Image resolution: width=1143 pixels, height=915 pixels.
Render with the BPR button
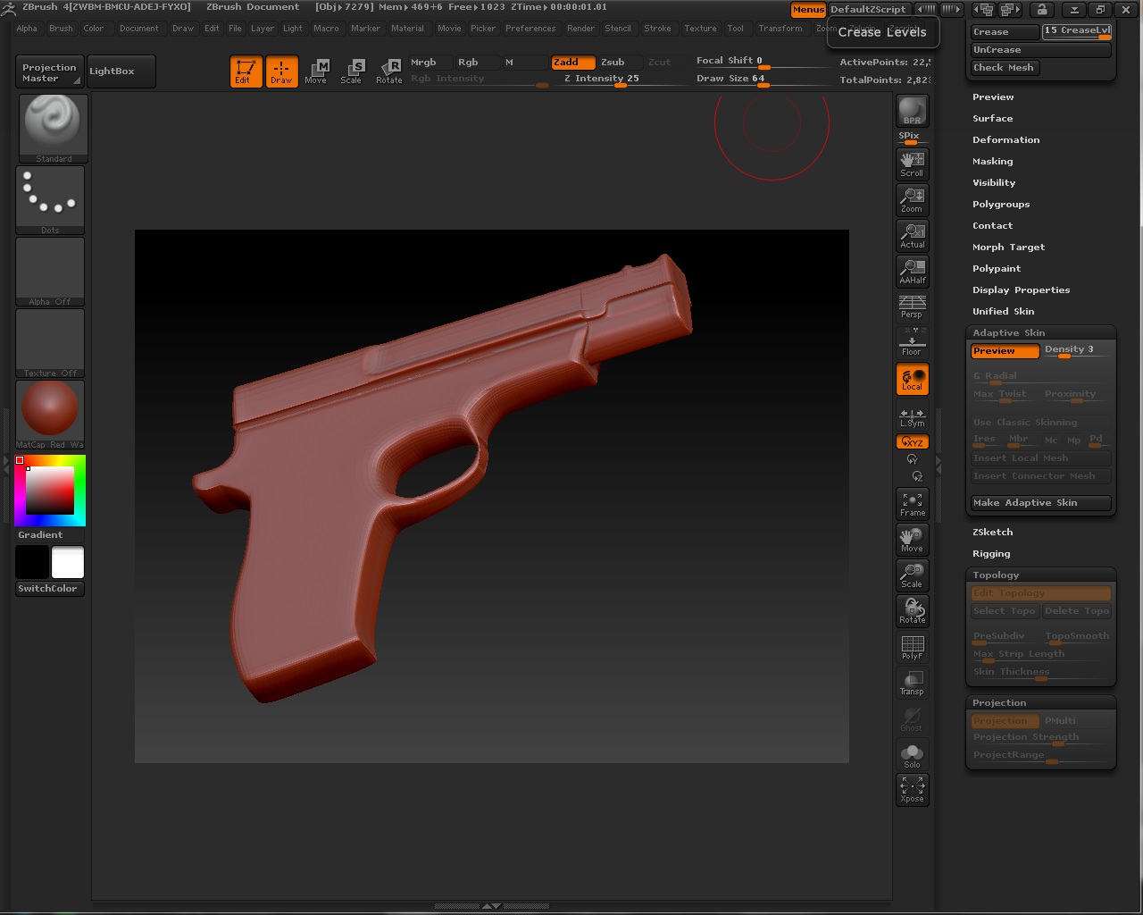coord(912,111)
